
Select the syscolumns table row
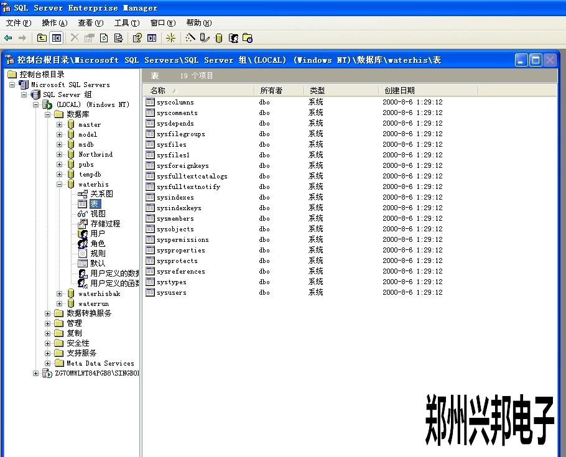[x=175, y=103]
